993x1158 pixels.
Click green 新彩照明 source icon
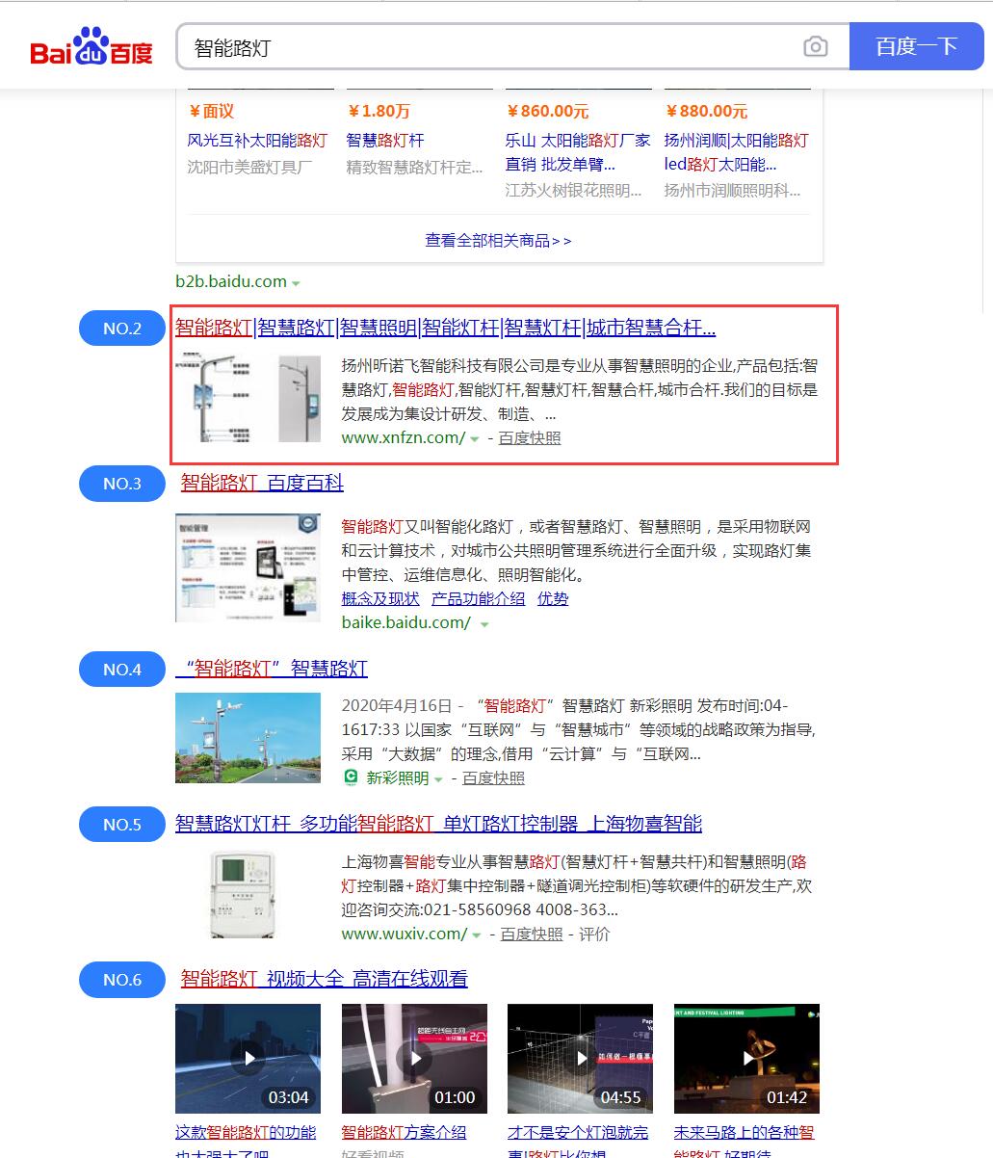click(351, 777)
